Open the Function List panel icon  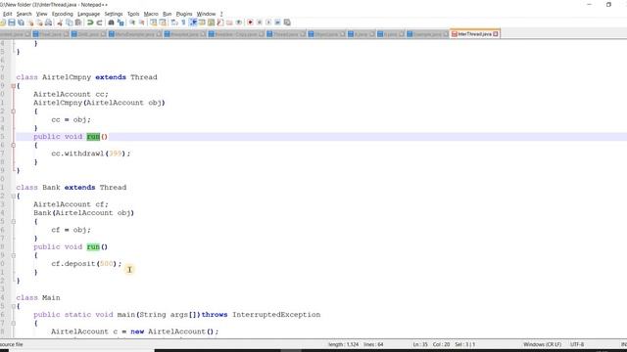tap(219, 22)
